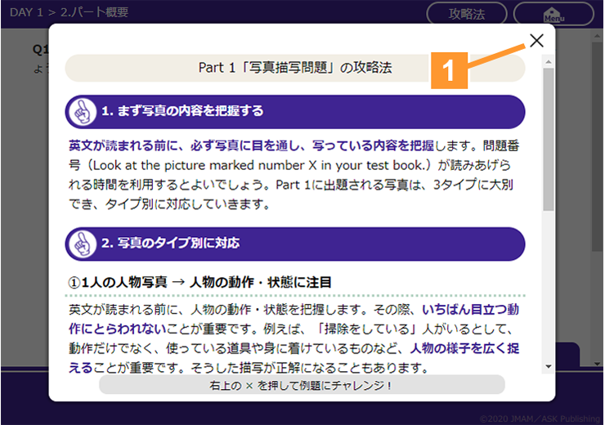Close the 攻略法 popup with the X
The height and width of the screenshot is (425, 605).
point(536,41)
